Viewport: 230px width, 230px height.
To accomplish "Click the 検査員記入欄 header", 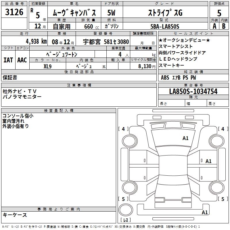I will pyautogui.click(x=59, y=111).
